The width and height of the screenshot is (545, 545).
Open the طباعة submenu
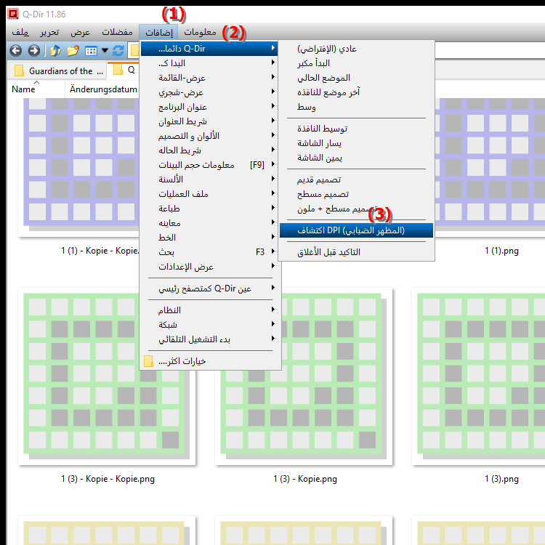209,209
